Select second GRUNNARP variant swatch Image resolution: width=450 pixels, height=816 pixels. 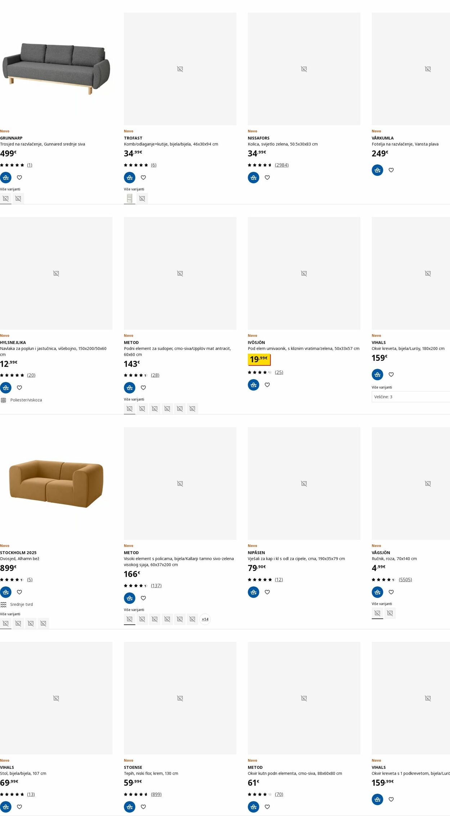click(18, 198)
